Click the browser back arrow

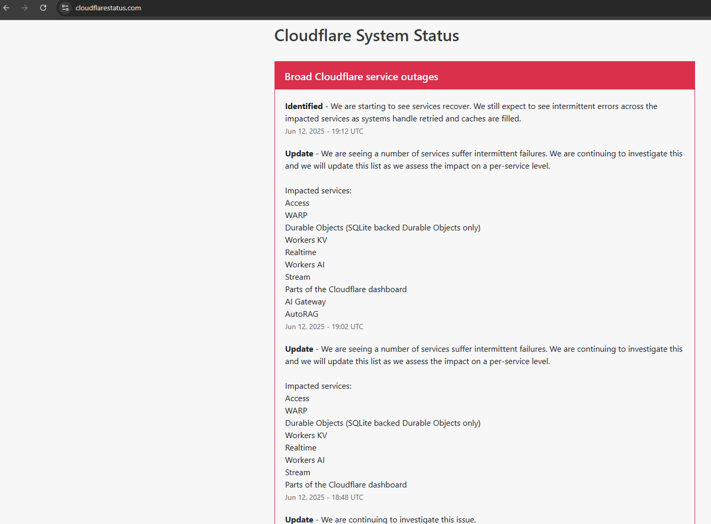click(x=7, y=8)
